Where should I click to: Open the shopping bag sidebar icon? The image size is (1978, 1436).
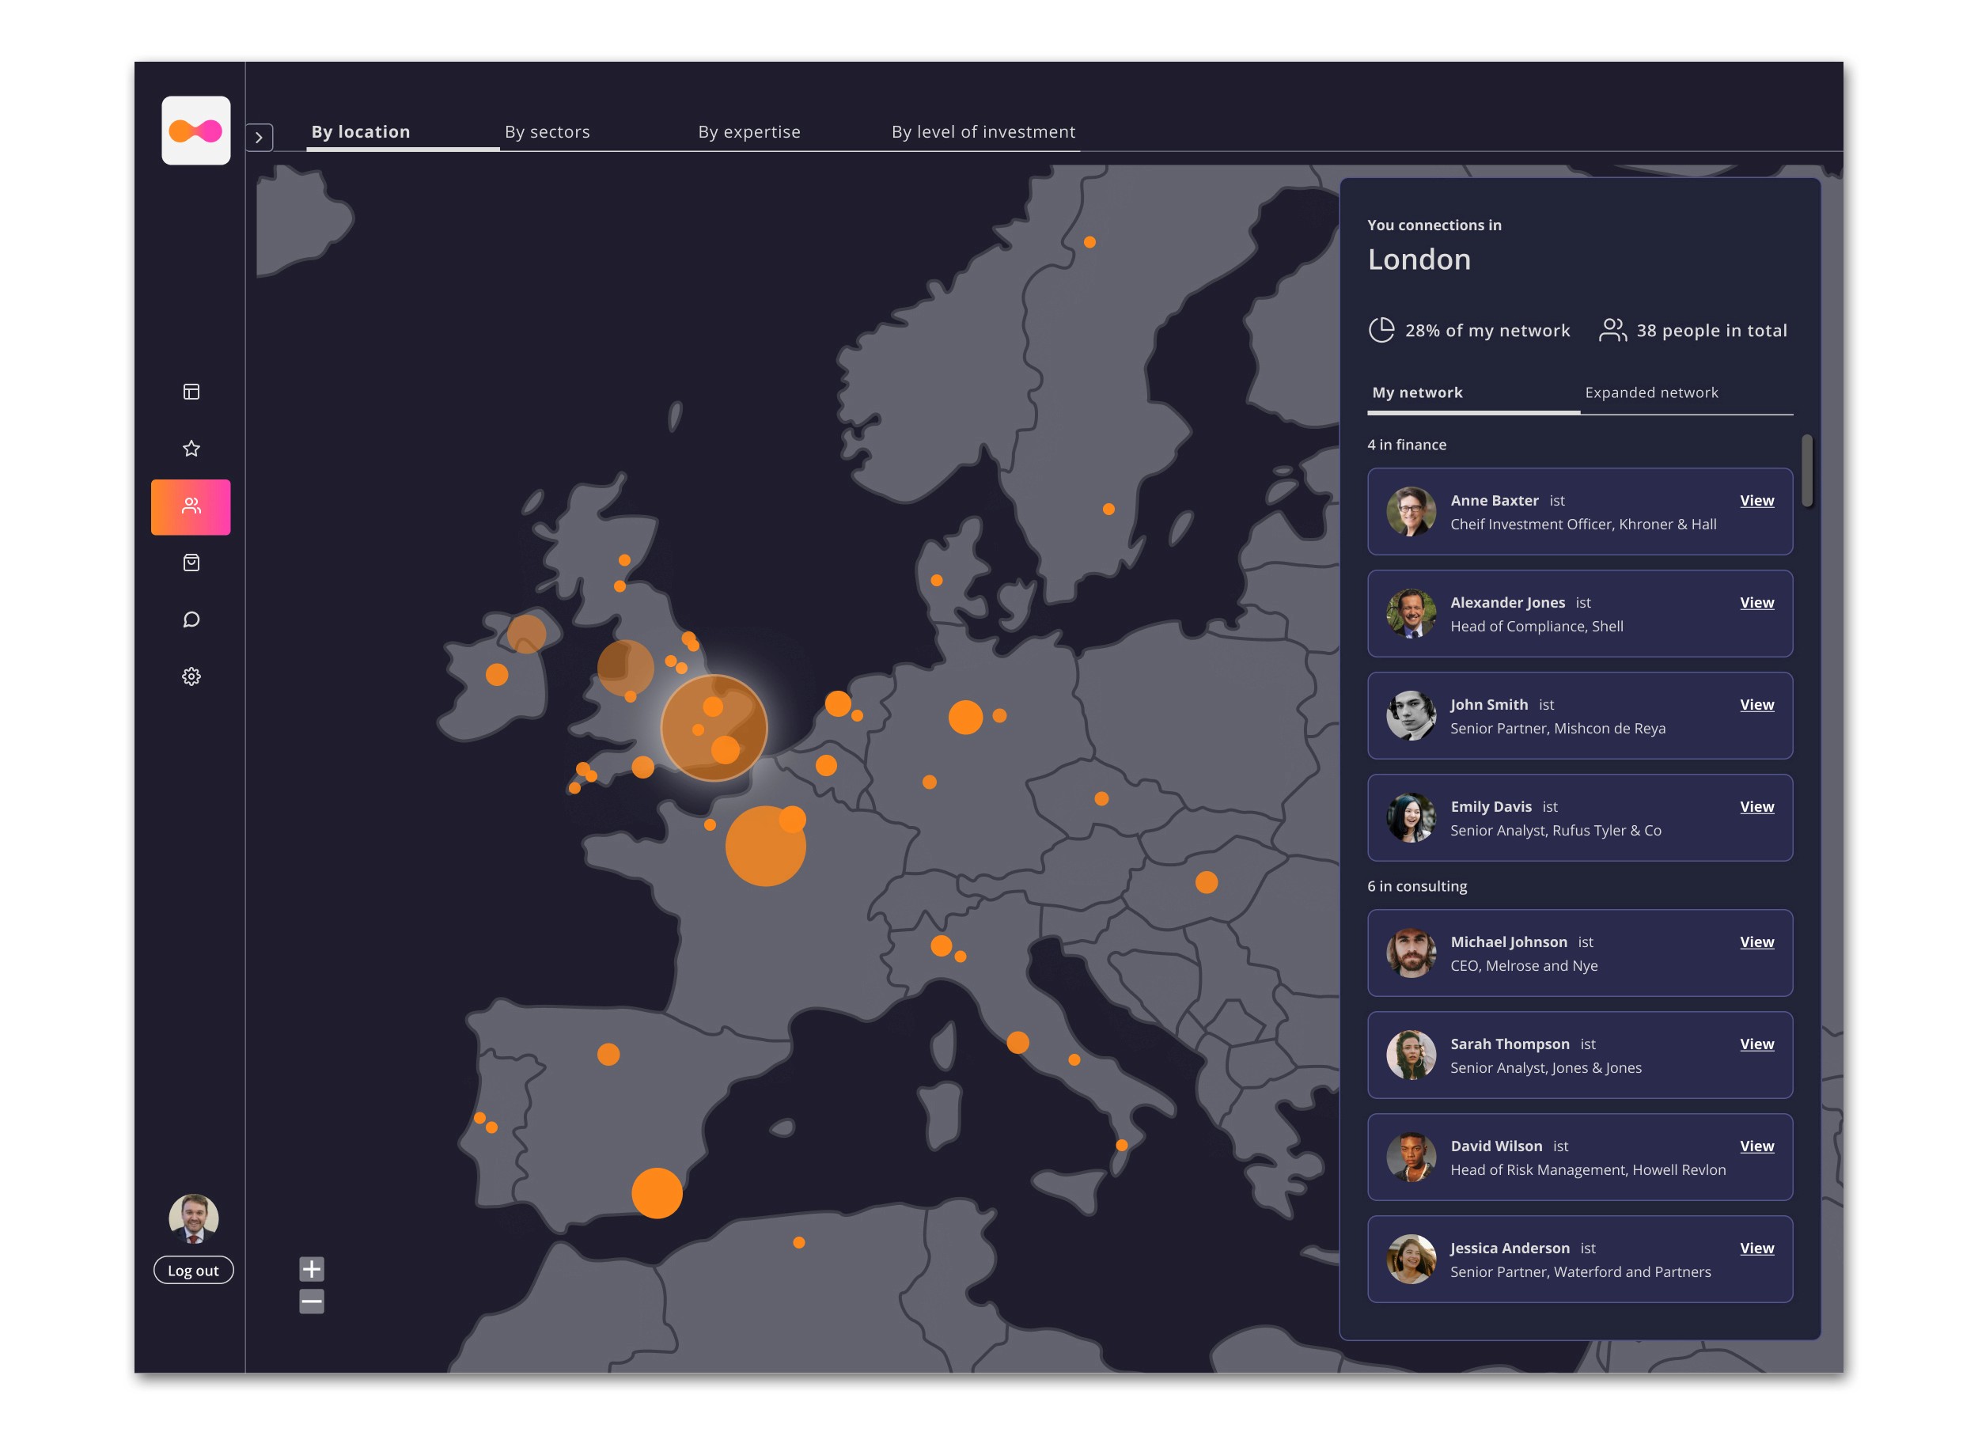pos(191,563)
